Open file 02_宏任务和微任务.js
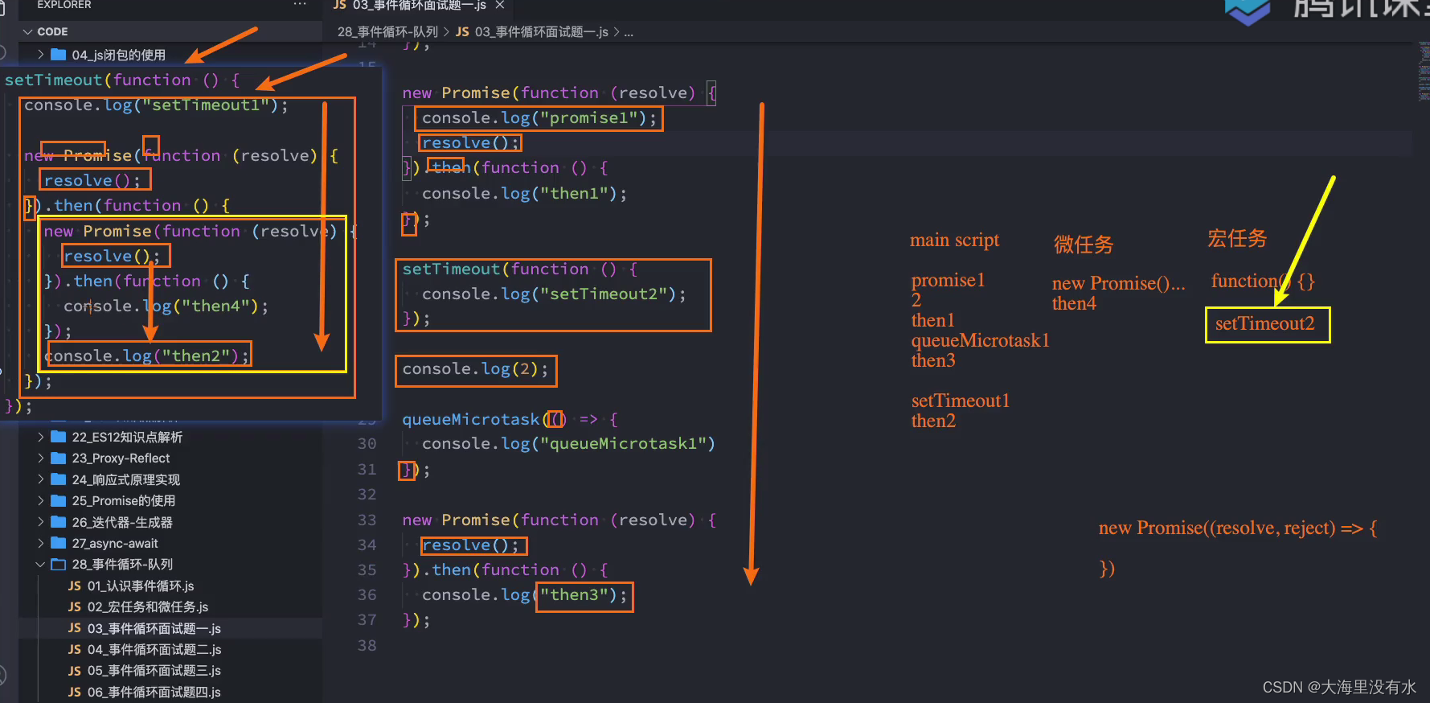This screenshot has height=703, width=1430. [148, 606]
